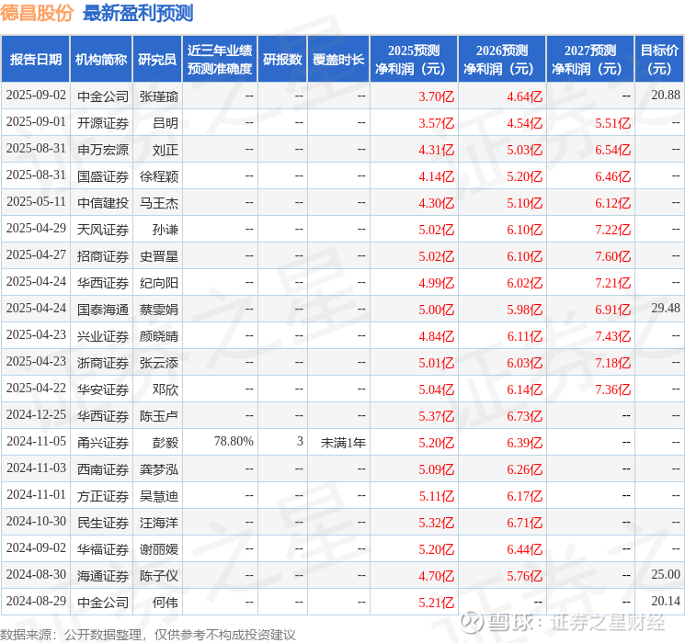Select the 最新盈利预测 heading
This screenshot has width=685, height=643.
[138, 13]
